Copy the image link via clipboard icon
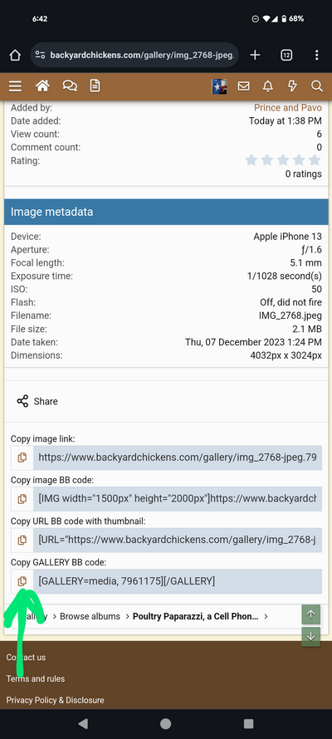Viewport: 332px width, 739px height. (22, 458)
